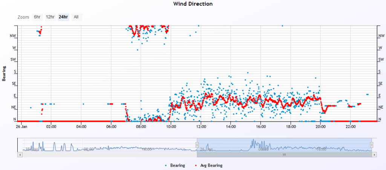Click the navigator right range handle
Image resolution: width=386 pixels, height=170 pixels.
tap(372, 145)
